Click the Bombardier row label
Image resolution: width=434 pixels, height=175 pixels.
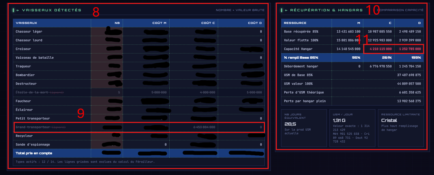(x=25, y=75)
